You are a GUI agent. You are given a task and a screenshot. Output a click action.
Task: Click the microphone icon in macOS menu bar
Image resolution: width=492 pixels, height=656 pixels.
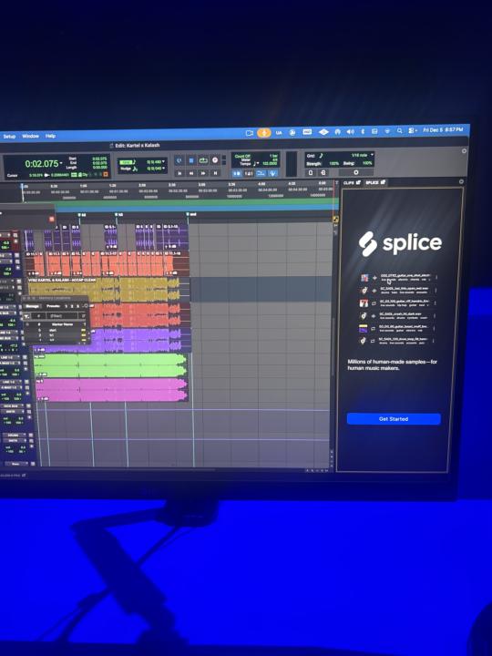(x=263, y=133)
